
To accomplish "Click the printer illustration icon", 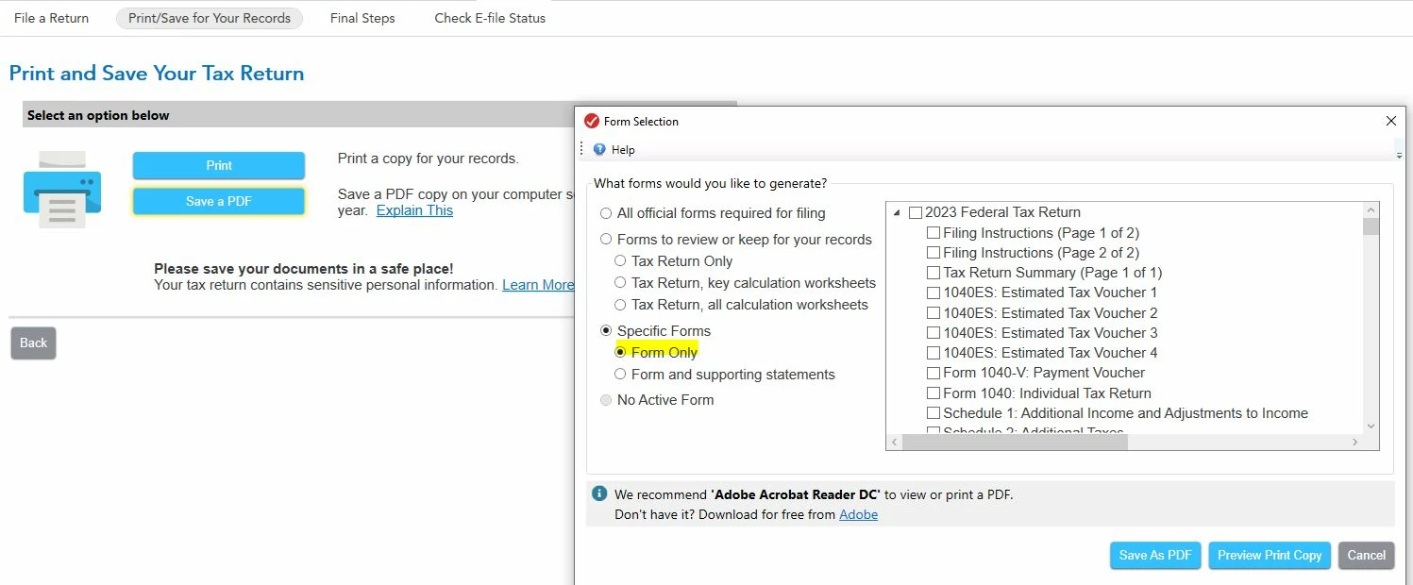I will pyautogui.click(x=62, y=189).
